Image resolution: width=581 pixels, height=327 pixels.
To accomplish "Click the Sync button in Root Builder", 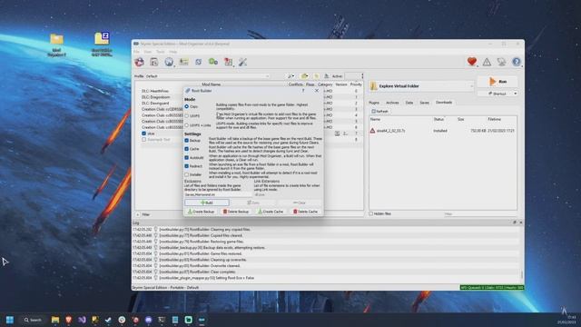I will click(x=253, y=203).
